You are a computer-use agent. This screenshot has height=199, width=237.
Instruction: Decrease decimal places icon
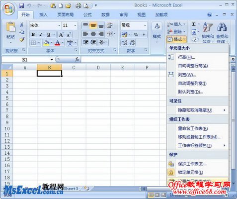point(132,43)
